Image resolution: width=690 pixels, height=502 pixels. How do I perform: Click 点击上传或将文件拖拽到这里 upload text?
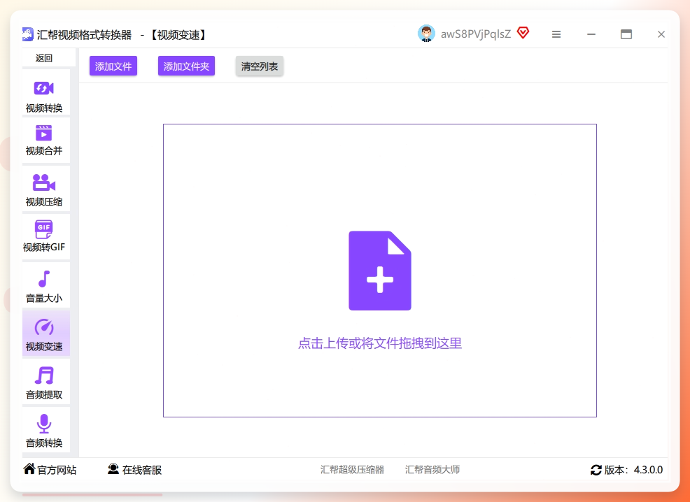point(380,343)
